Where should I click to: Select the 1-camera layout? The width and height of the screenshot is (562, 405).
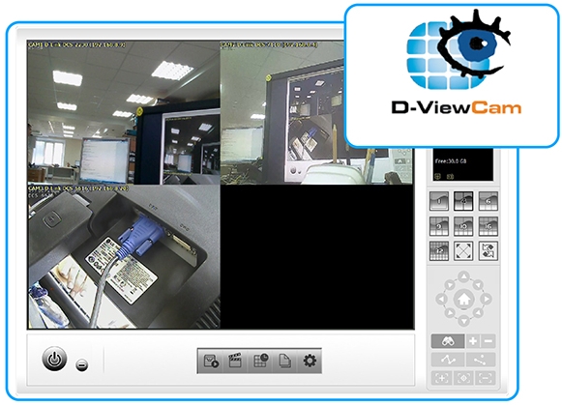(x=439, y=201)
